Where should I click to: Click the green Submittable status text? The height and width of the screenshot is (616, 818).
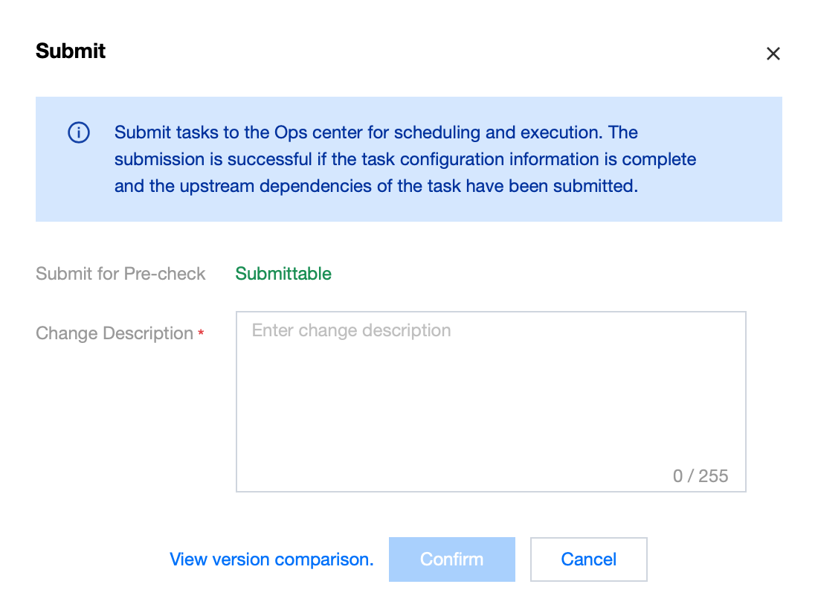tap(283, 274)
